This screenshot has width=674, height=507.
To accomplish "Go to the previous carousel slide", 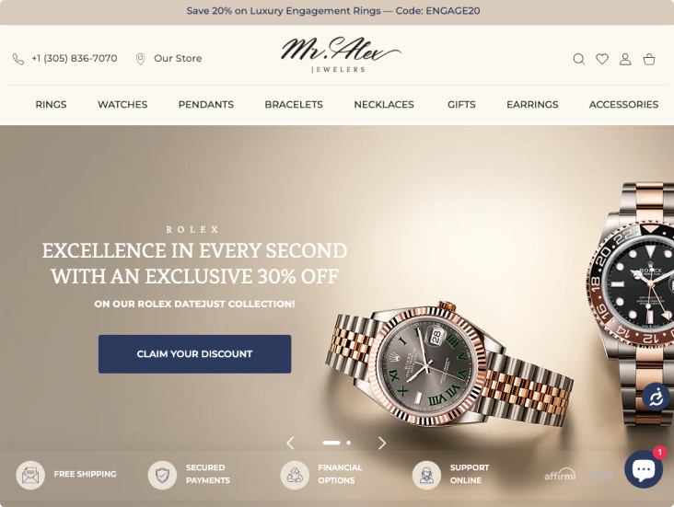I will [291, 443].
